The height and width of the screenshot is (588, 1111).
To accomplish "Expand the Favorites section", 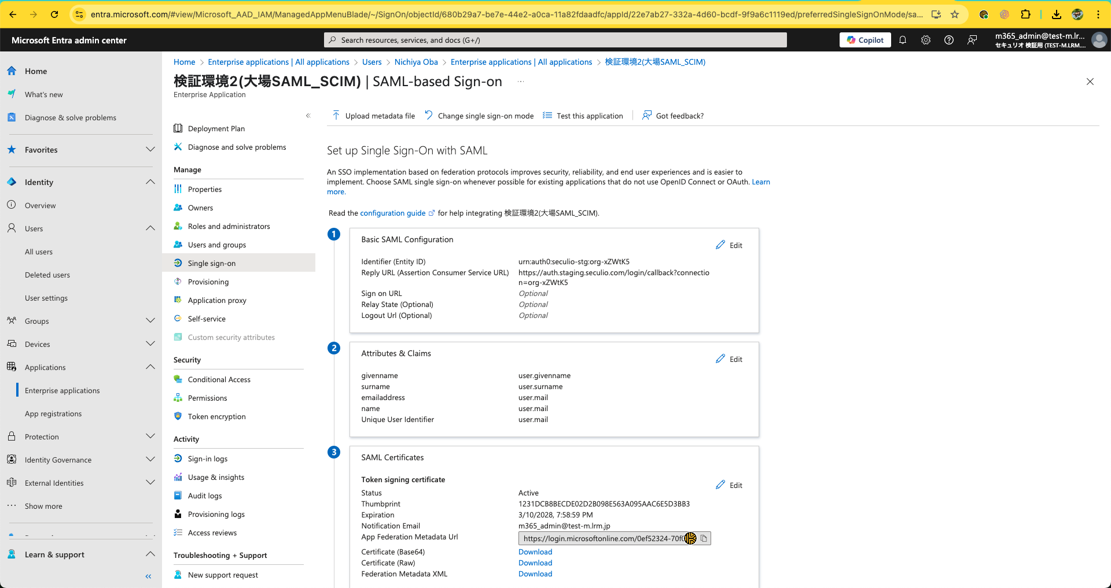I will click(x=150, y=150).
